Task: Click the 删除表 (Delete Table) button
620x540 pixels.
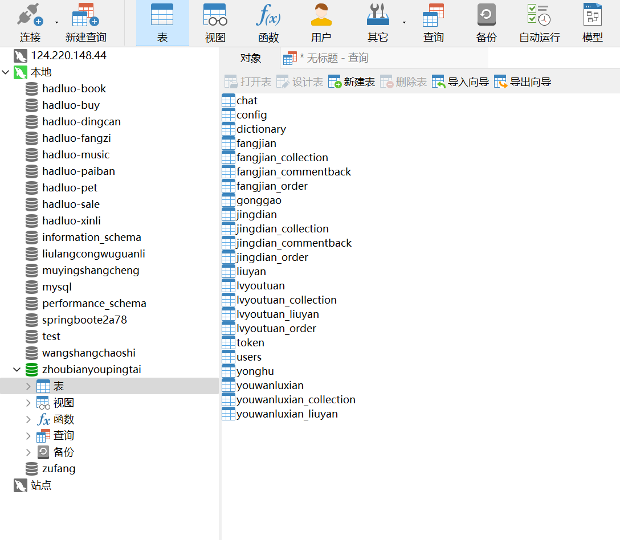Action: tap(403, 82)
